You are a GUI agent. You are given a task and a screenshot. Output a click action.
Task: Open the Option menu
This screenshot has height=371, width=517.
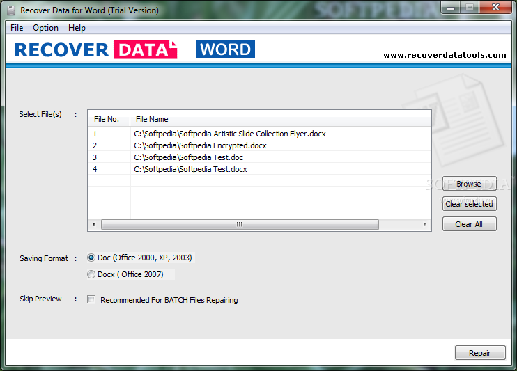point(45,28)
